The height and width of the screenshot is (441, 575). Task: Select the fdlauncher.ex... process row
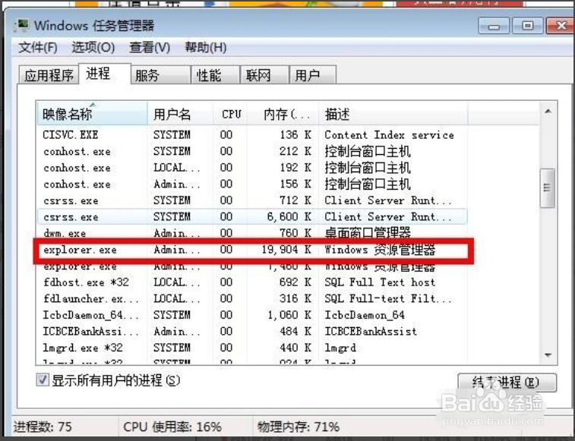252,299
